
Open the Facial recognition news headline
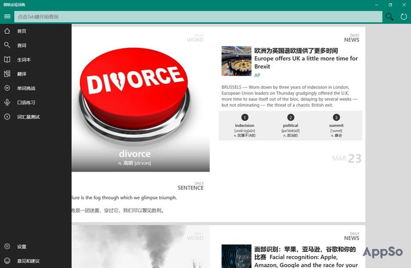(x=306, y=257)
